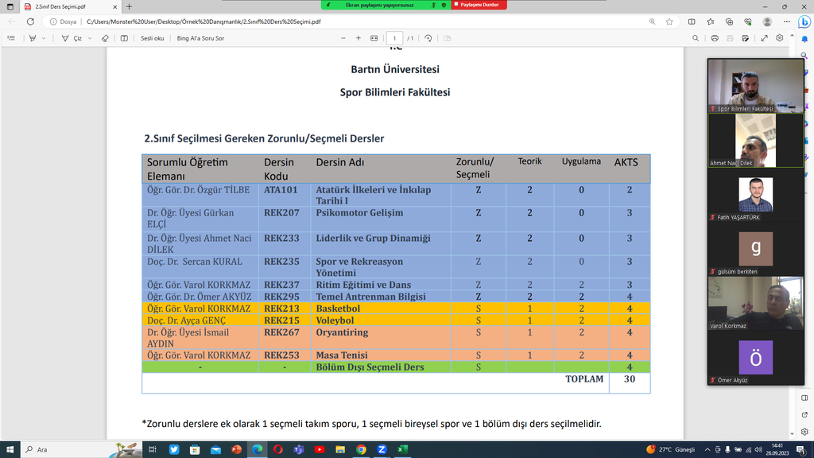Enter full screen PDF view
Screen dimensions: 814x458
click(x=764, y=38)
